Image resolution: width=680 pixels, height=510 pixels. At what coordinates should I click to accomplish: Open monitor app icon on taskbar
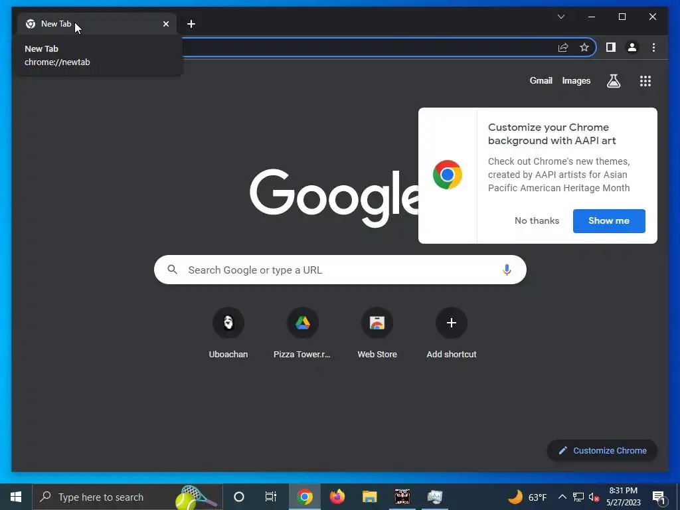pos(434,497)
